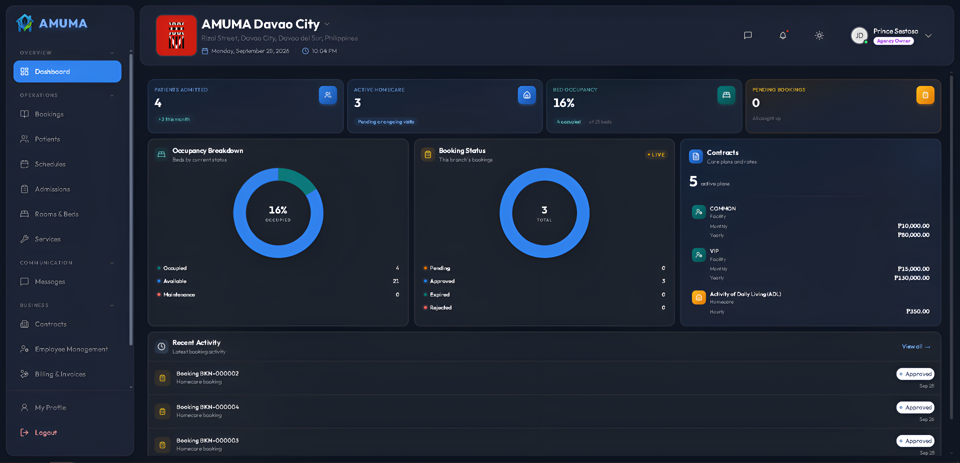This screenshot has height=463, width=960.
Task: Click the Booking Status clipboard icon
Action: (x=428, y=154)
